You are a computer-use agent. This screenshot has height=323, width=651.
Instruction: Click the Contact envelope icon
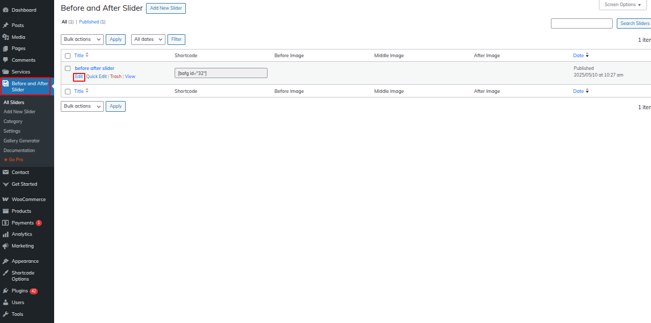(x=6, y=172)
